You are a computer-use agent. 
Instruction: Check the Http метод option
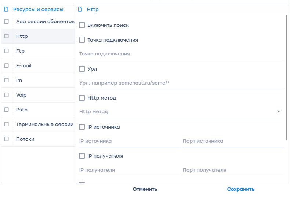[82, 98]
